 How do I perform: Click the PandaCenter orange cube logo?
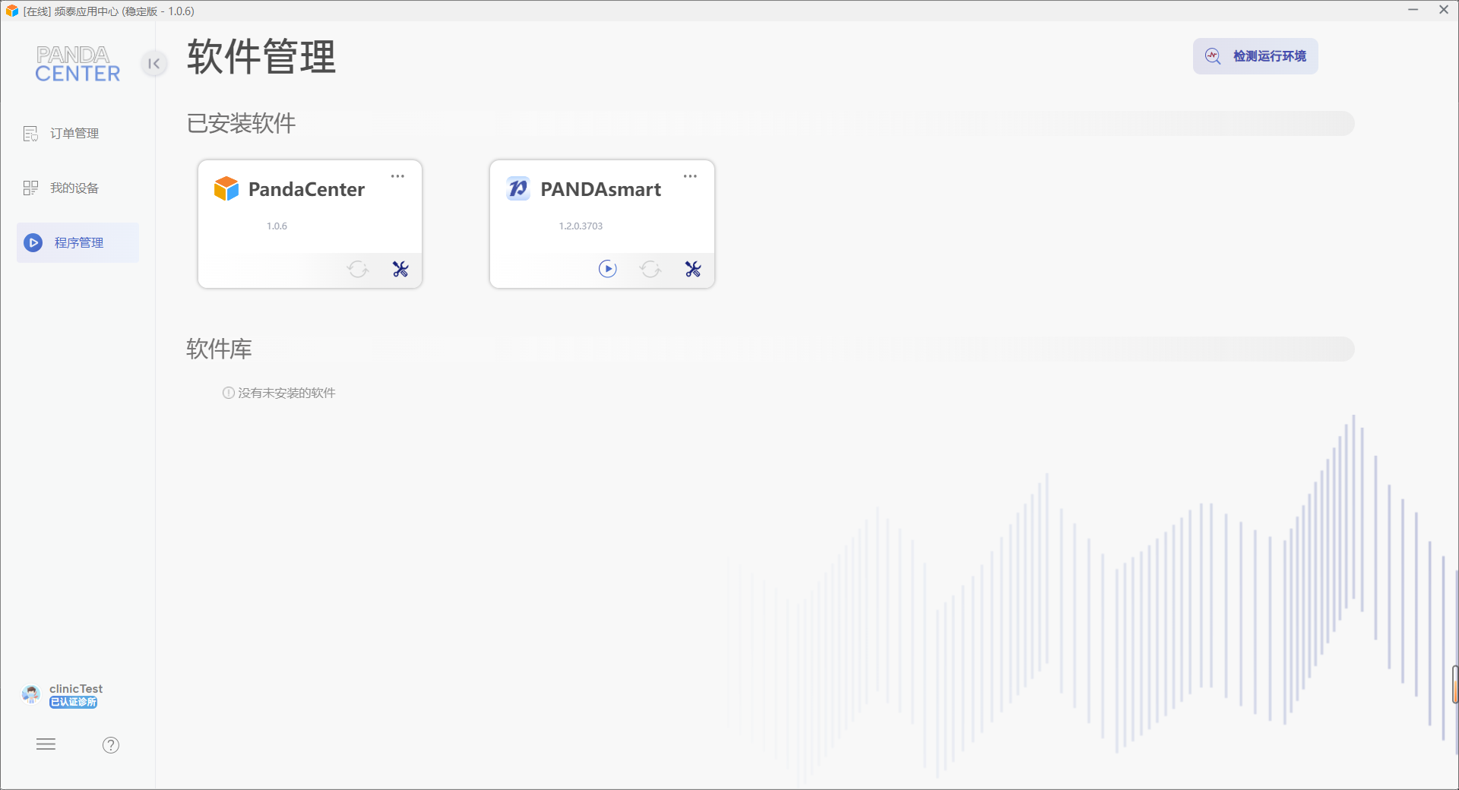pyautogui.click(x=226, y=188)
